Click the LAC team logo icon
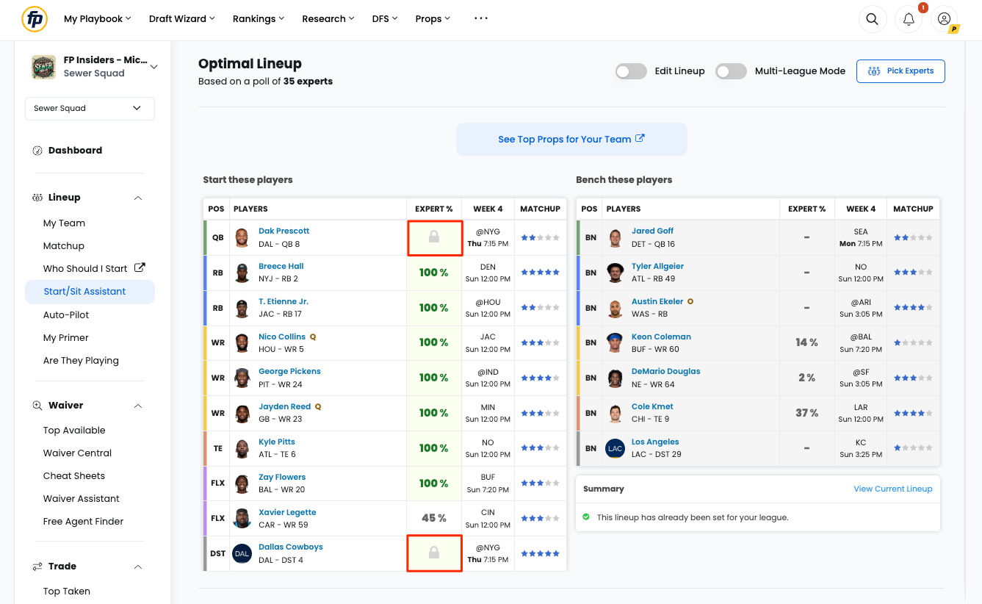This screenshot has height=604, width=982. (x=615, y=448)
